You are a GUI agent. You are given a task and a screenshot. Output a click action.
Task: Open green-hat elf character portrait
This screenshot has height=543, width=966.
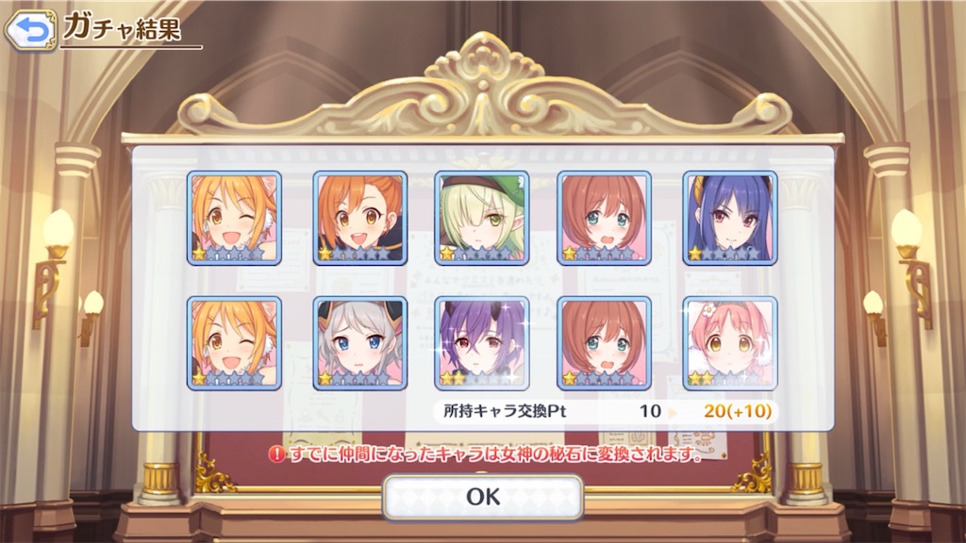pyautogui.click(x=482, y=218)
